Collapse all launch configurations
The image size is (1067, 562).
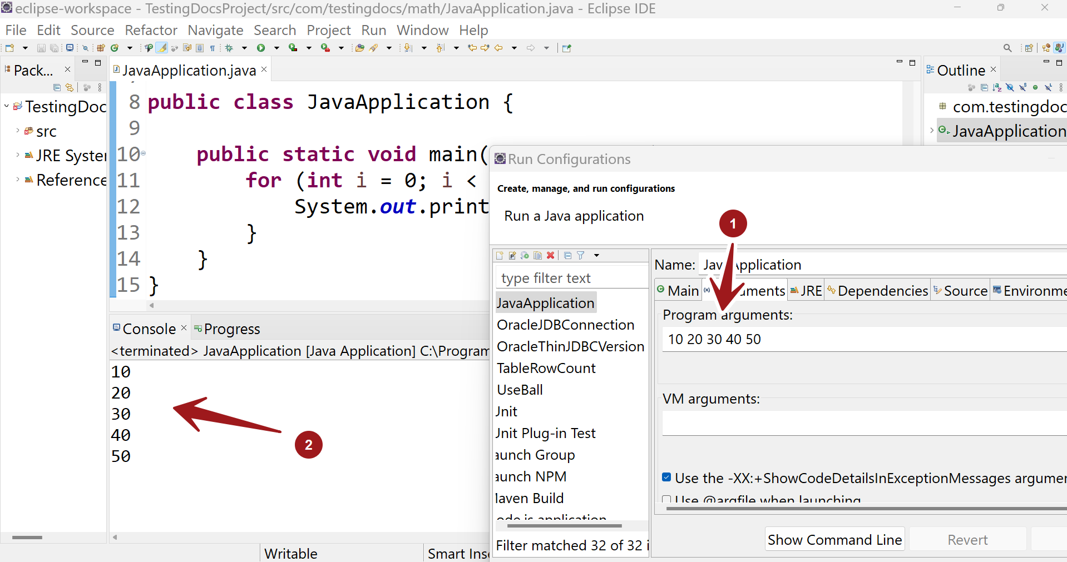[567, 255]
